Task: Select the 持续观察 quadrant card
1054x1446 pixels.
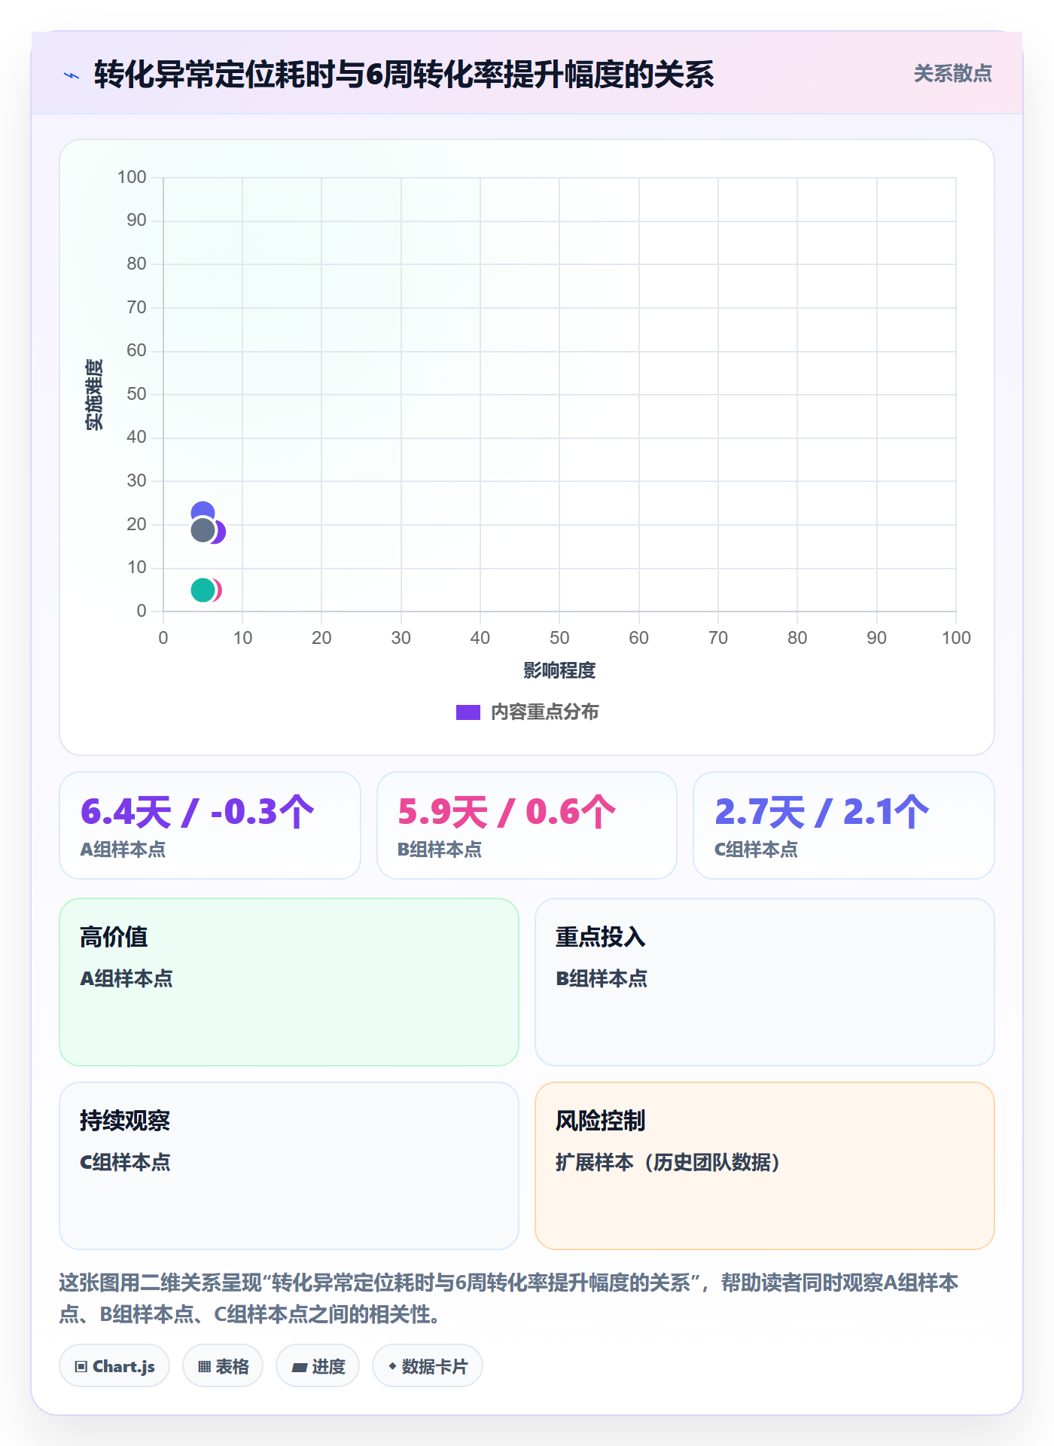Action: click(x=289, y=1166)
